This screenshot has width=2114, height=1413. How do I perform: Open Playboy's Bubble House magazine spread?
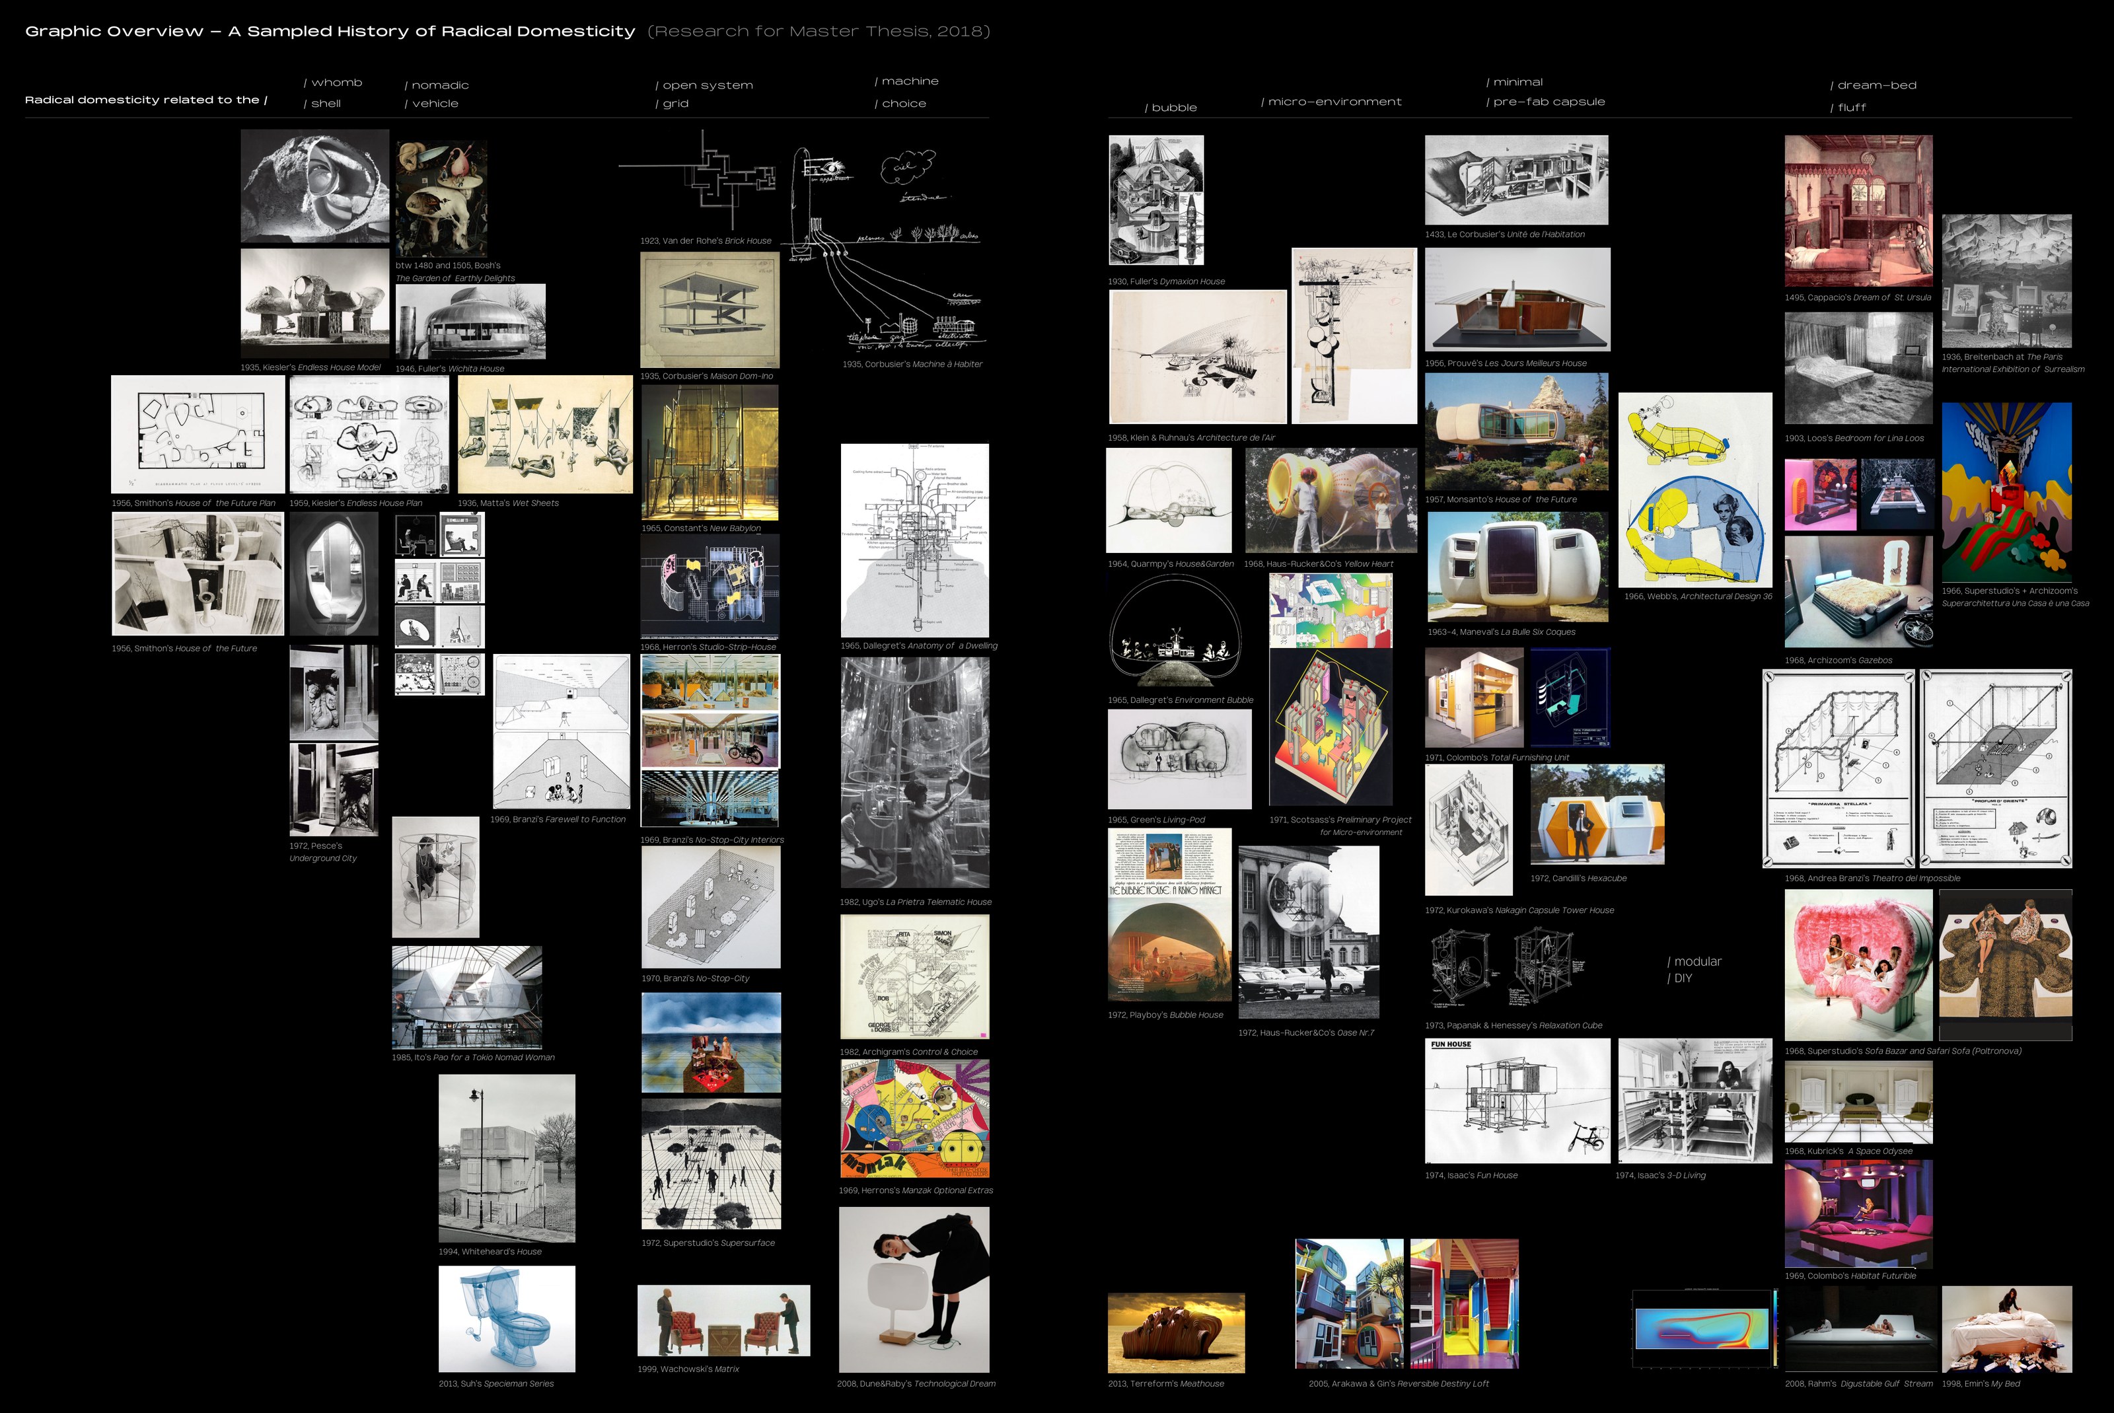1170,915
